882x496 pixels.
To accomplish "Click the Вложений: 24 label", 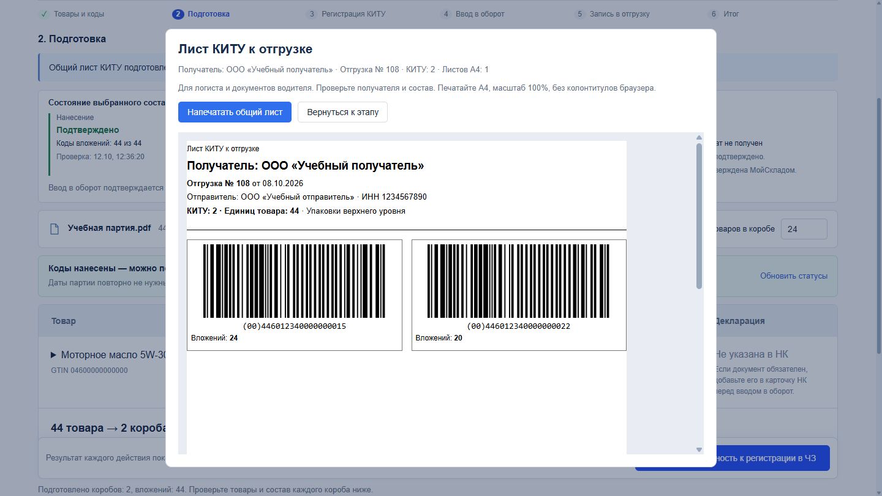I will pyautogui.click(x=214, y=338).
